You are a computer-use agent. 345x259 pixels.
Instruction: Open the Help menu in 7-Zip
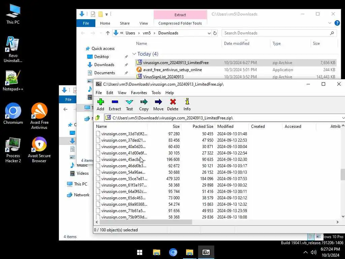click(169, 93)
